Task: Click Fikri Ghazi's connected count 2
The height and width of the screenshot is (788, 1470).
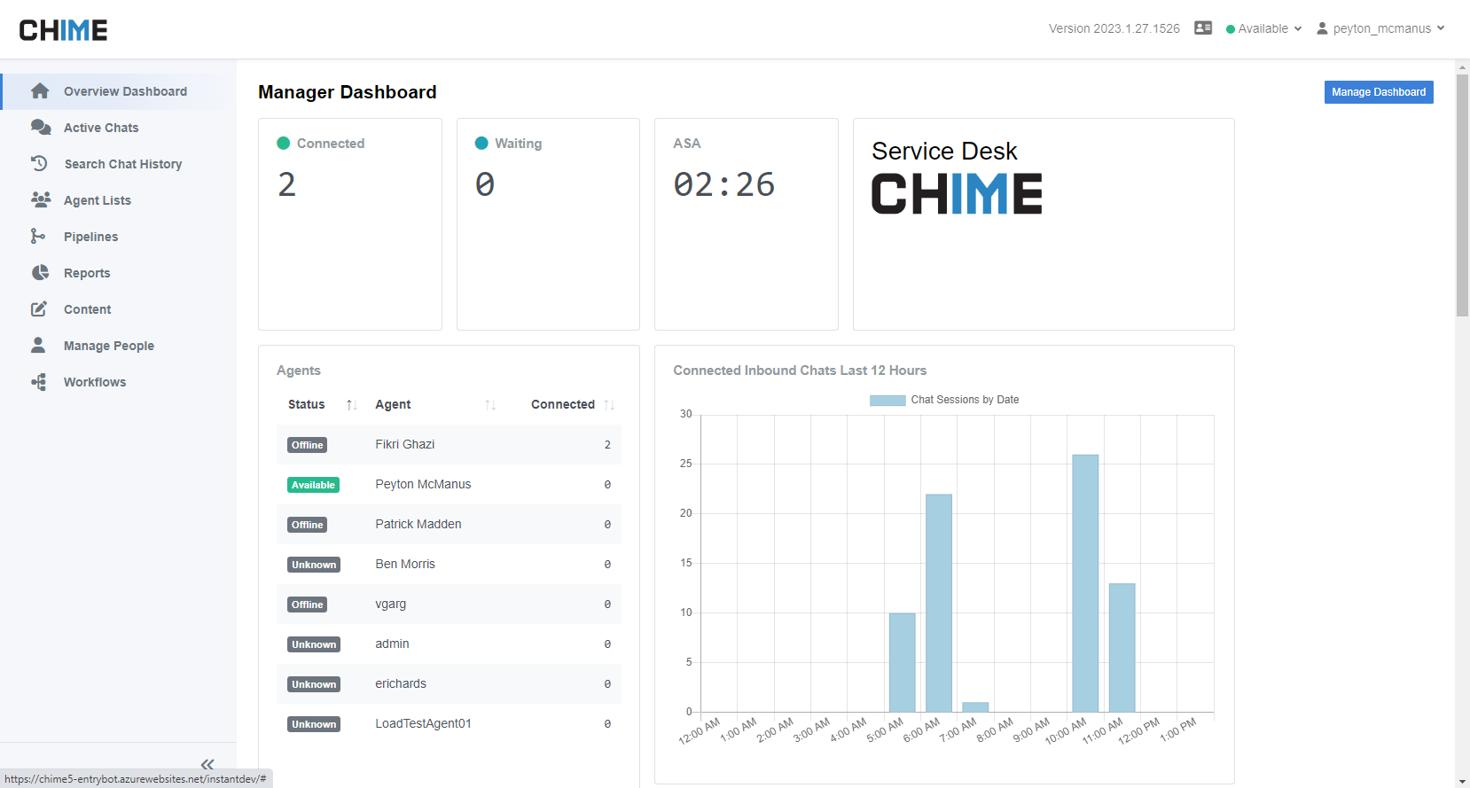Action: (x=607, y=445)
